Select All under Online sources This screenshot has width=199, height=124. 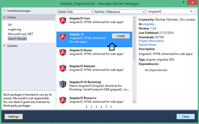10,25
